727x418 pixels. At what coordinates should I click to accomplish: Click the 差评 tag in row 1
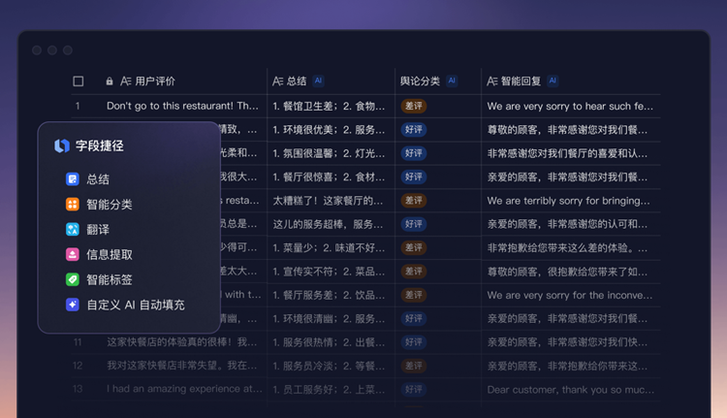(414, 106)
